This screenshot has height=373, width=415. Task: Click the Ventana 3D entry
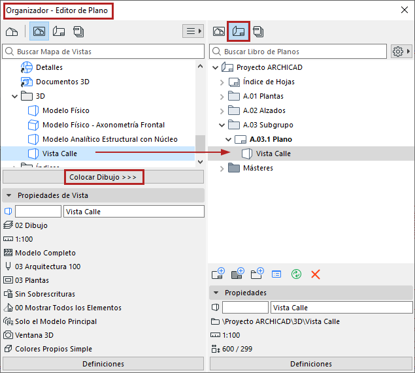click(34, 335)
